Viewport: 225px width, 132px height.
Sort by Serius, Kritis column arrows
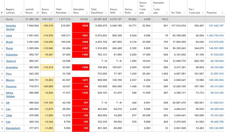(135, 13)
